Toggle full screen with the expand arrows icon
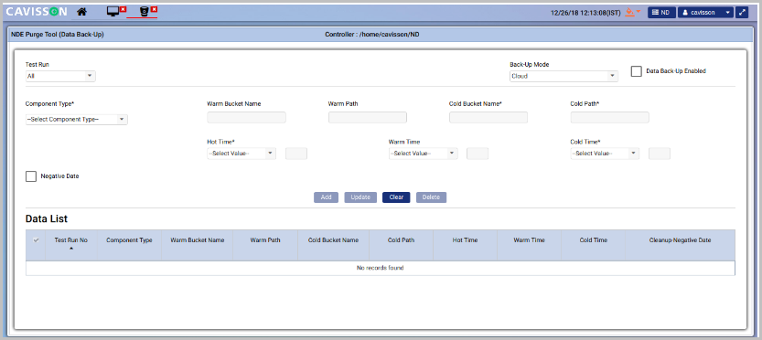762x340 pixels. point(742,13)
